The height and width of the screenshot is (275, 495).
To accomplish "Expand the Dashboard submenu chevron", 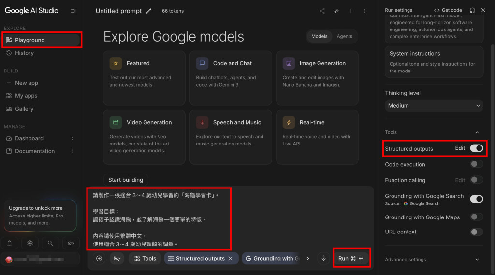I will (x=73, y=138).
